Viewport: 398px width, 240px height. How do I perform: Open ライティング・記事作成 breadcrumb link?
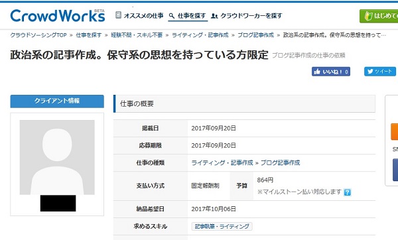pos(200,35)
